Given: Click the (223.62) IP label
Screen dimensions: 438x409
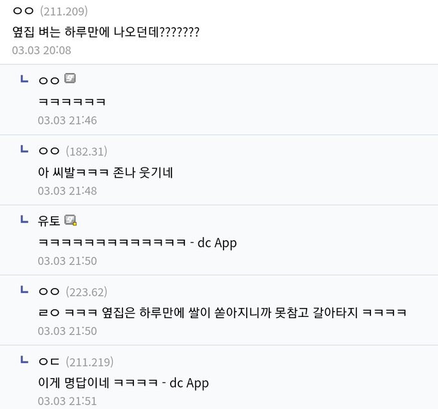Looking at the screenshot, I should [x=86, y=292].
